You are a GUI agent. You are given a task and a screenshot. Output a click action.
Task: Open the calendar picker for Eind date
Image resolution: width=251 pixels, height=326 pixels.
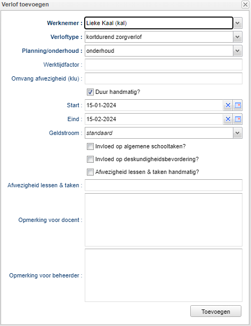click(238, 119)
